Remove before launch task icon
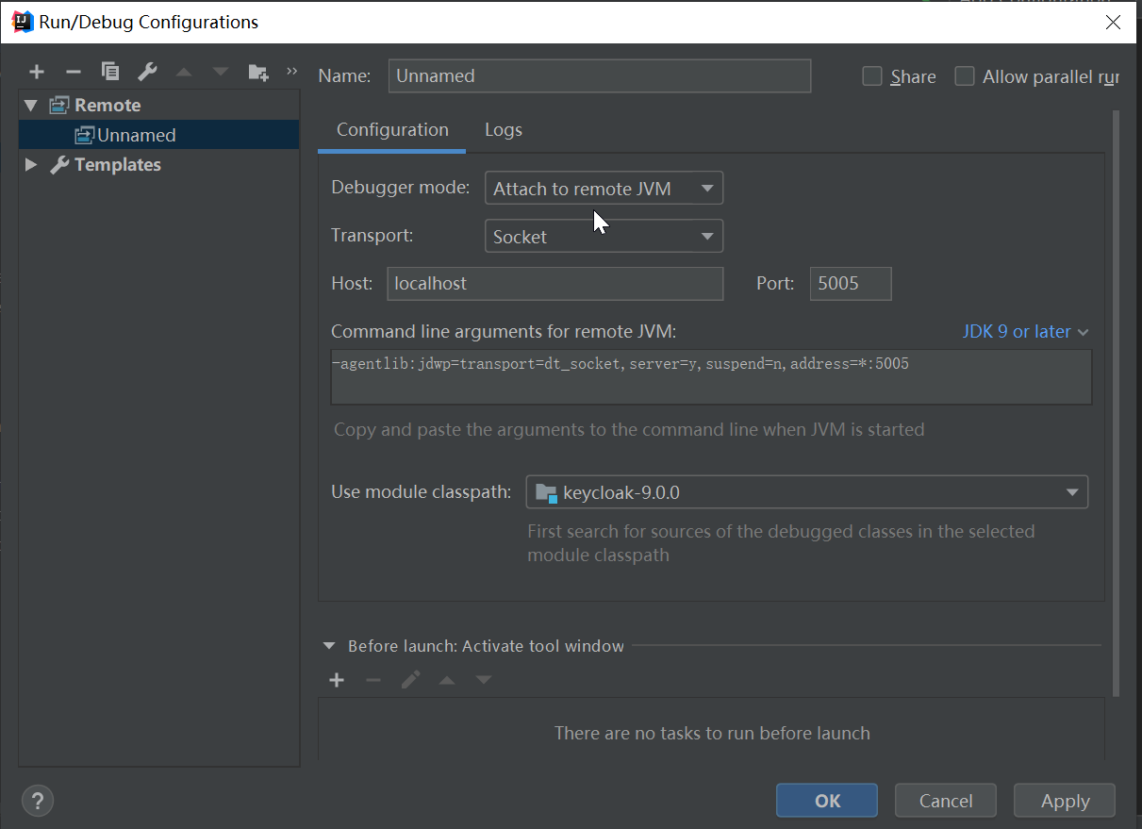 tap(373, 680)
